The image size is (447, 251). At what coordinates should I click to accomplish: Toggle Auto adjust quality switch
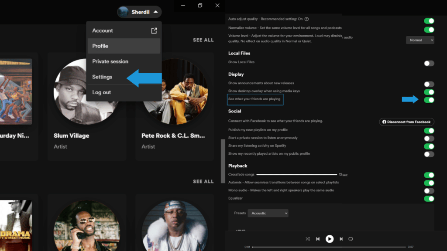pyautogui.click(x=429, y=21)
